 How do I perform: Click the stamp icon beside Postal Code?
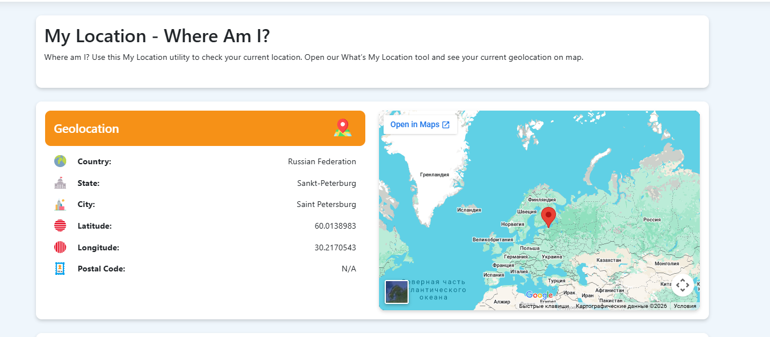coord(60,269)
